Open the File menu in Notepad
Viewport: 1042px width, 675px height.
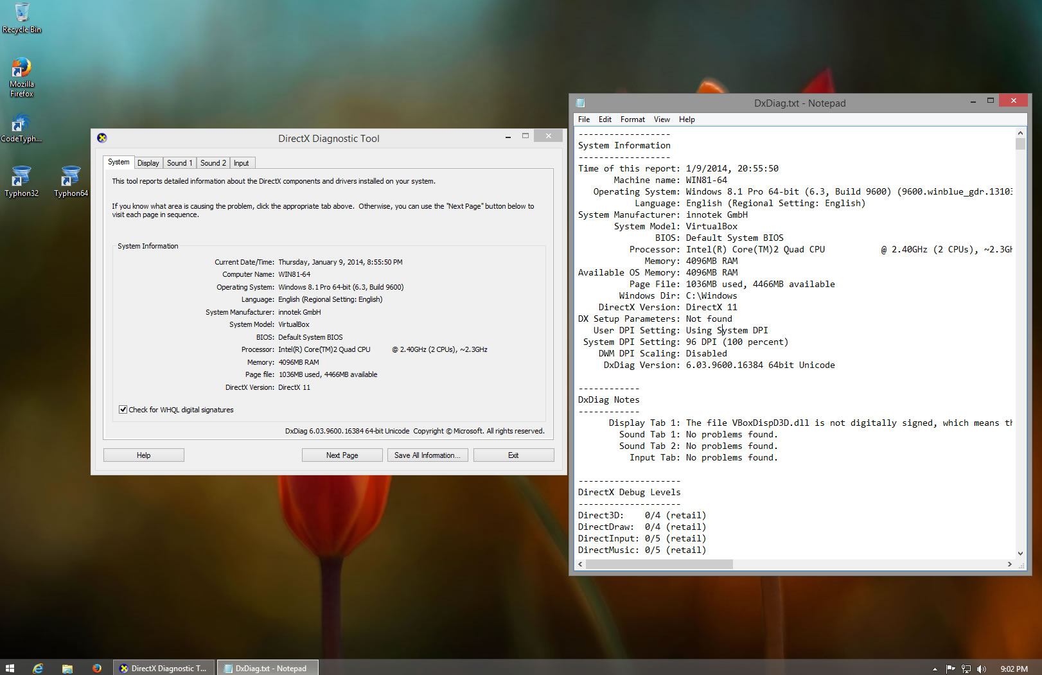[583, 119]
